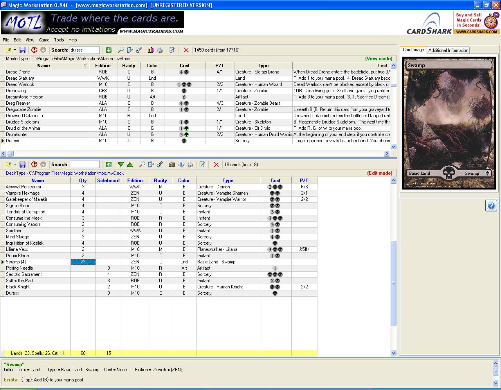
Task: Click the red X delete icon in top toolbar
Action: (x=186, y=50)
